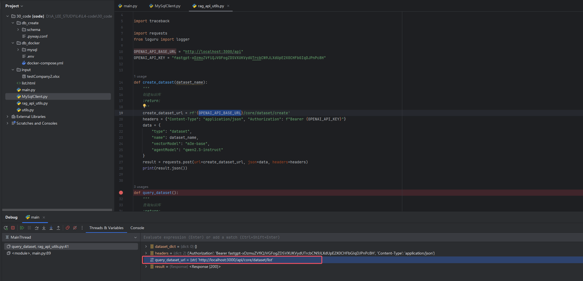Viewport: 583px width, 281px height.
Task: Remove the breakpoint at query_dataset line
Action: tap(121, 193)
